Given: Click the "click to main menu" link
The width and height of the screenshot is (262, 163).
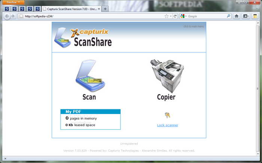Looking at the screenshot, I should (194, 26).
